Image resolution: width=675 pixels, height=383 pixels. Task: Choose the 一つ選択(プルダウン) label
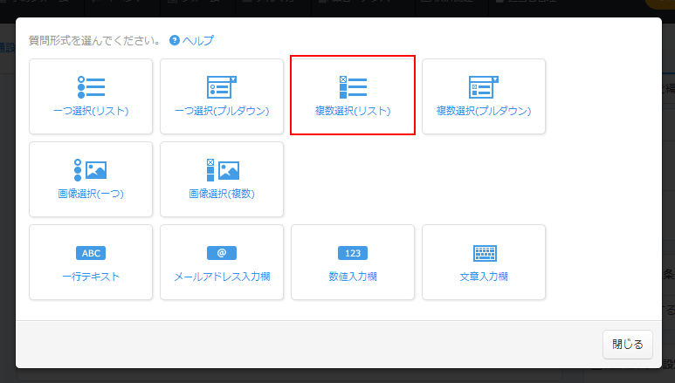tap(222, 111)
